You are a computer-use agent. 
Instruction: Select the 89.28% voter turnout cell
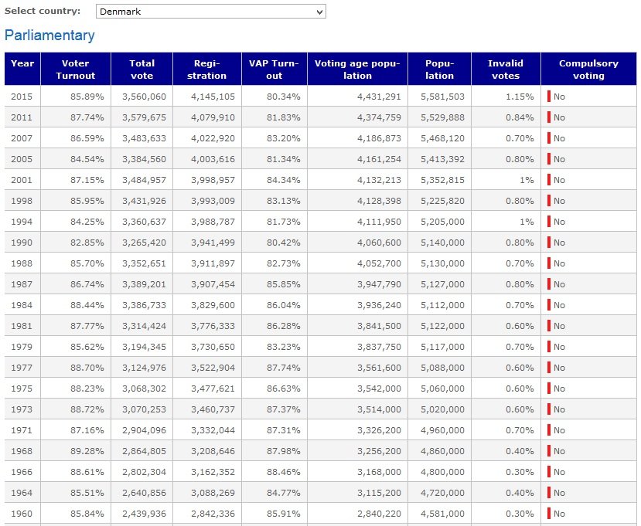[x=76, y=450]
